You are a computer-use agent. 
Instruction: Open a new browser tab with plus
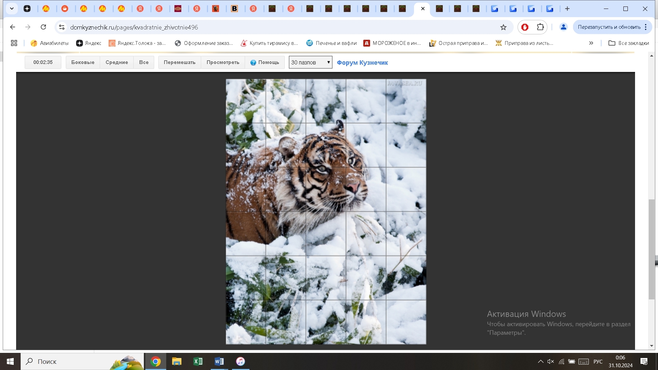(x=567, y=9)
